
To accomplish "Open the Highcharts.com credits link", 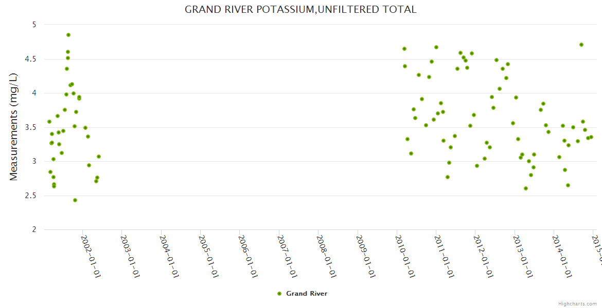I will [x=578, y=304].
